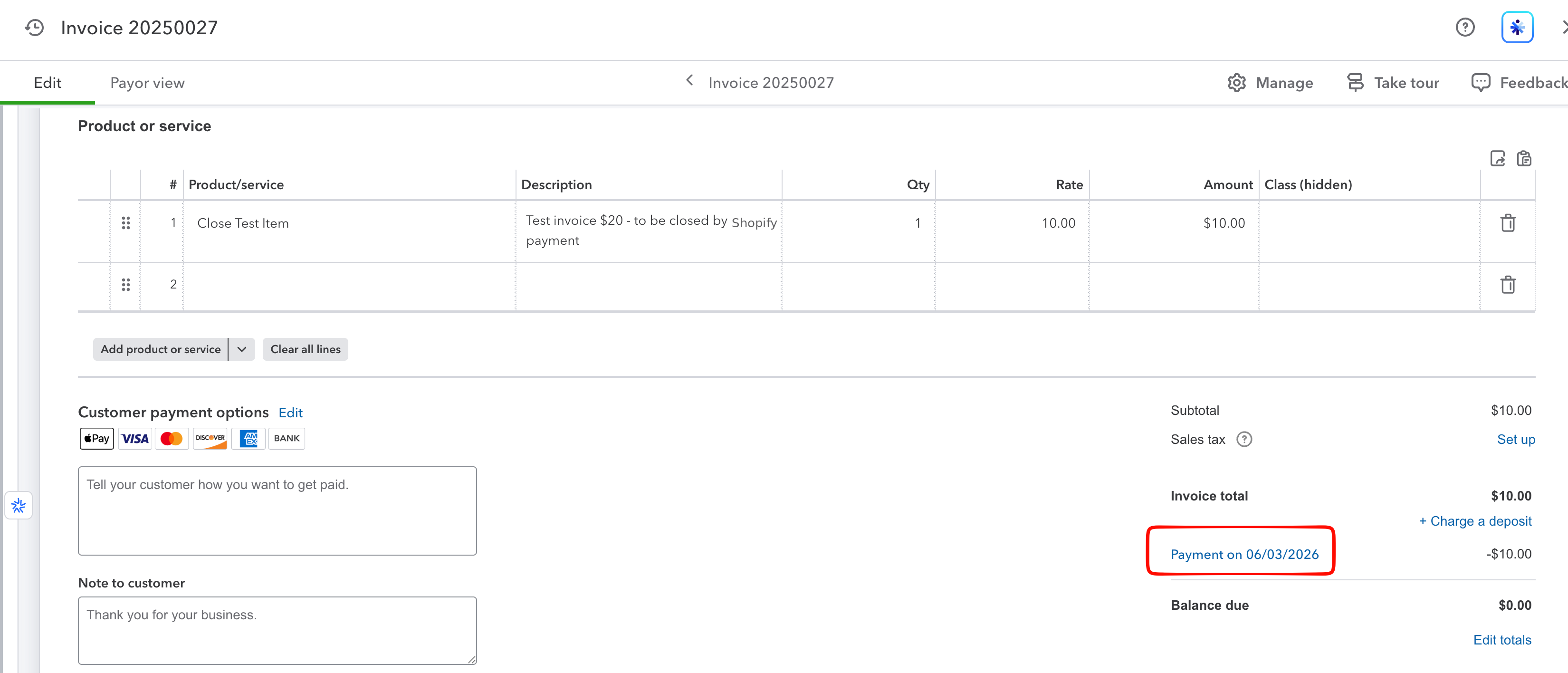This screenshot has width=1568, height=673.
Task: Click the Invoice 20250027 breadcrumb title
Action: 771,83
